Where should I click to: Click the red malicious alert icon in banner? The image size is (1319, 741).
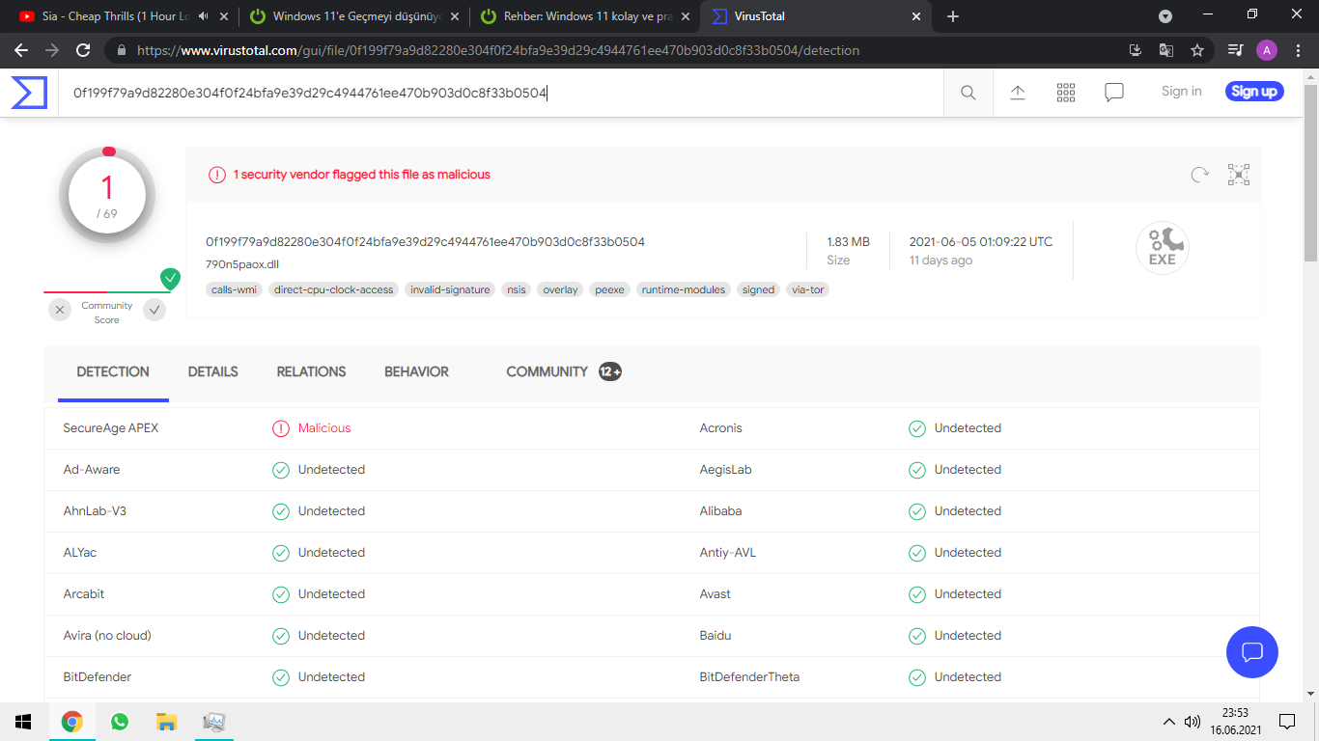pyautogui.click(x=217, y=175)
